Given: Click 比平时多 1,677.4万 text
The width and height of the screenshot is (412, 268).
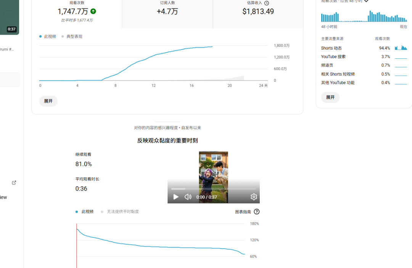Looking at the screenshot, I should tap(77, 20).
